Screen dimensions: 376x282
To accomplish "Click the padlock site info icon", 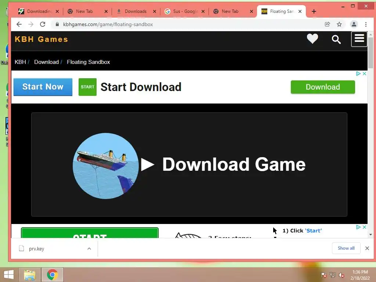I will point(57,24).
